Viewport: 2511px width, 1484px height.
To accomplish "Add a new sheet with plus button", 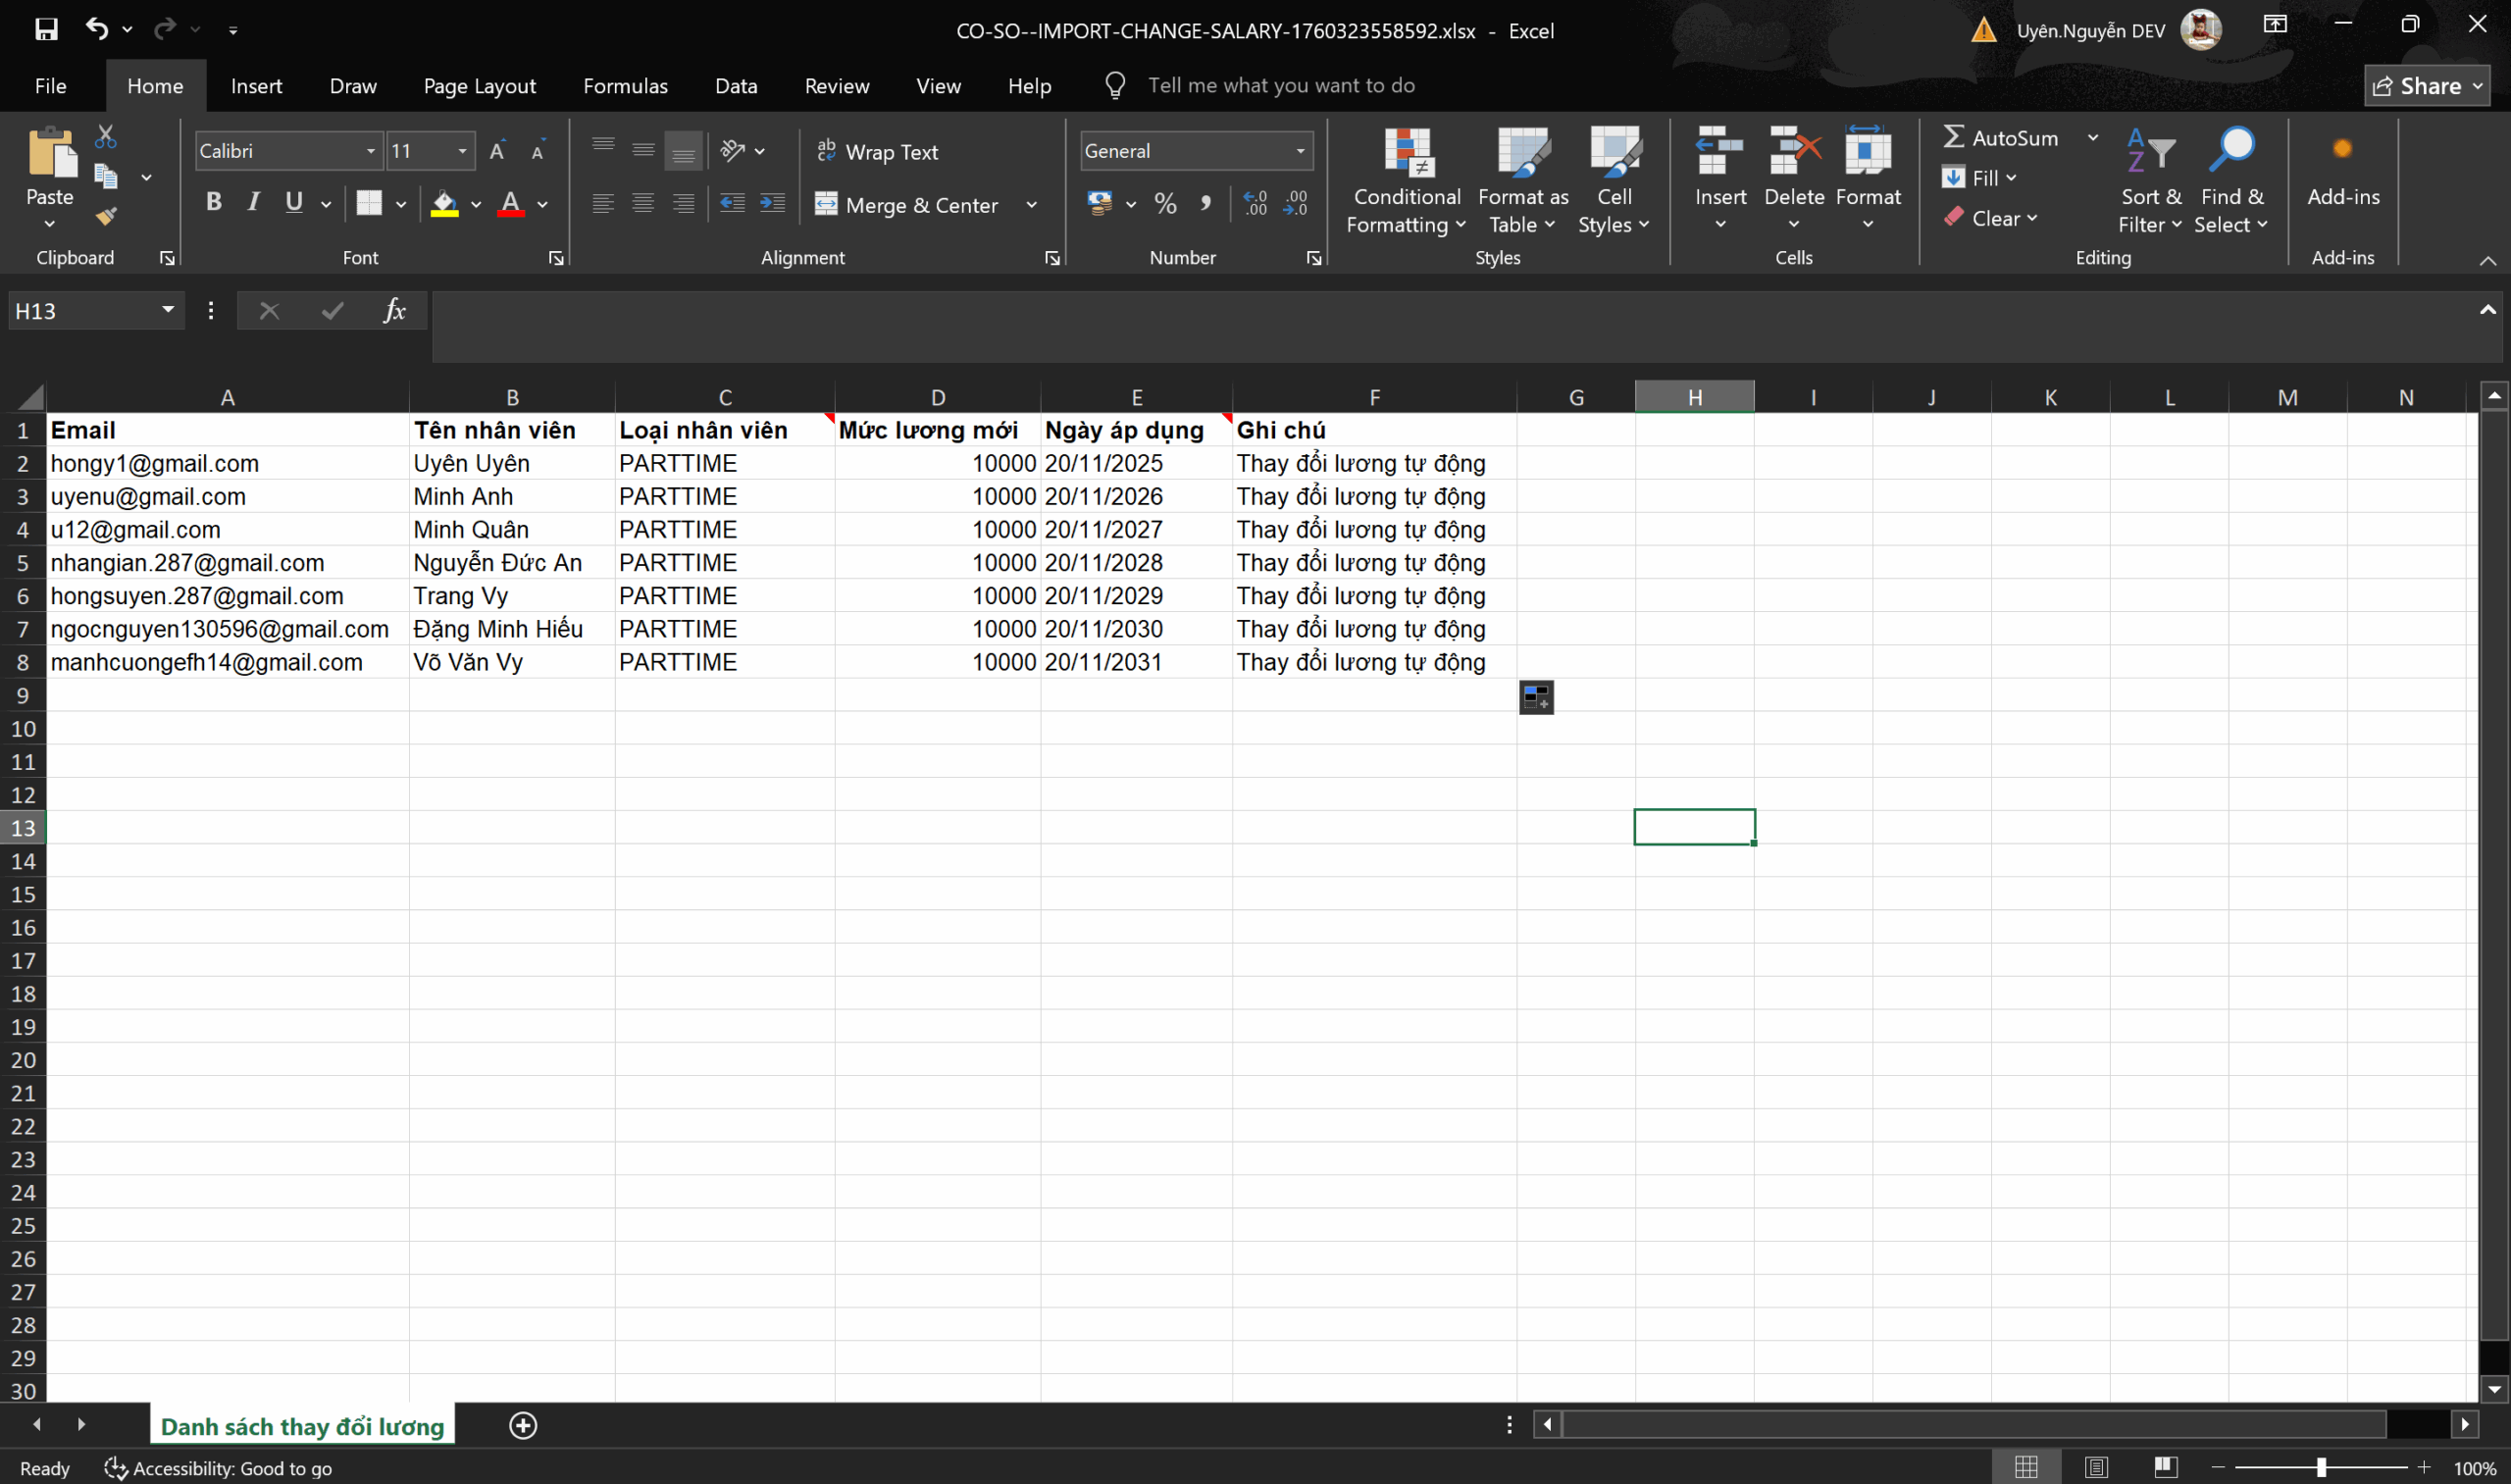I will (x=523, y=1425).
